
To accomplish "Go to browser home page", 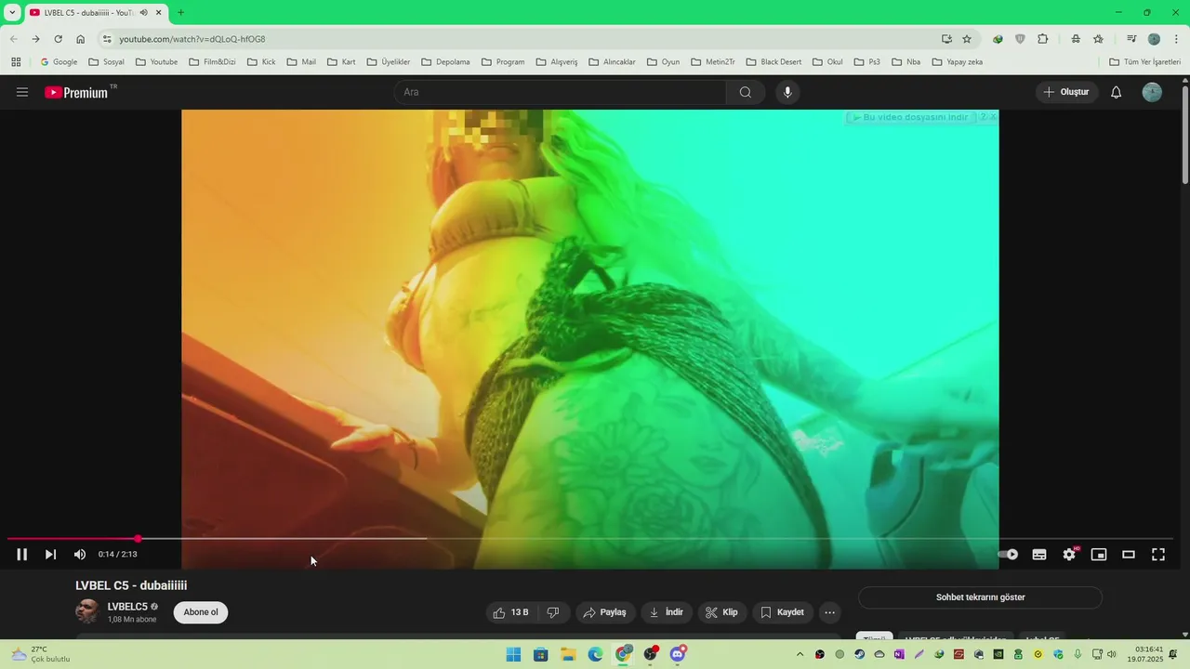I will [80, 39].
